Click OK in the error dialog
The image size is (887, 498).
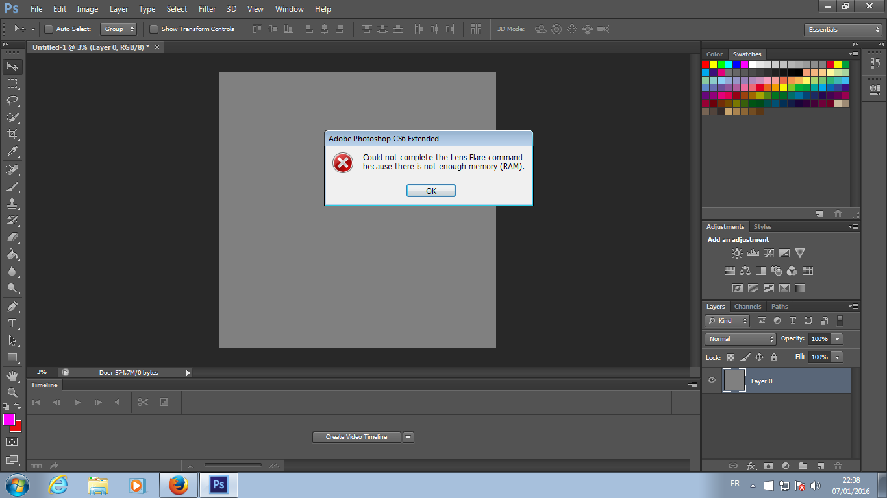tap(431, 191)
